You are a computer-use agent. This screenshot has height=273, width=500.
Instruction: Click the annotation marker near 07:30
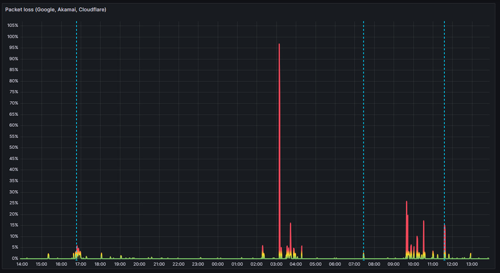click(363, 259)
